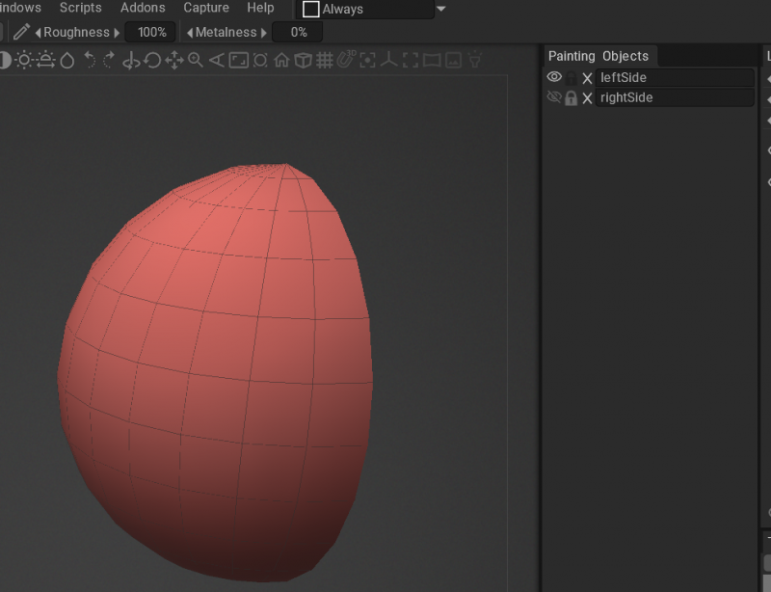Click the lightbulb icon in viewport toolbar

coord(474,61)
